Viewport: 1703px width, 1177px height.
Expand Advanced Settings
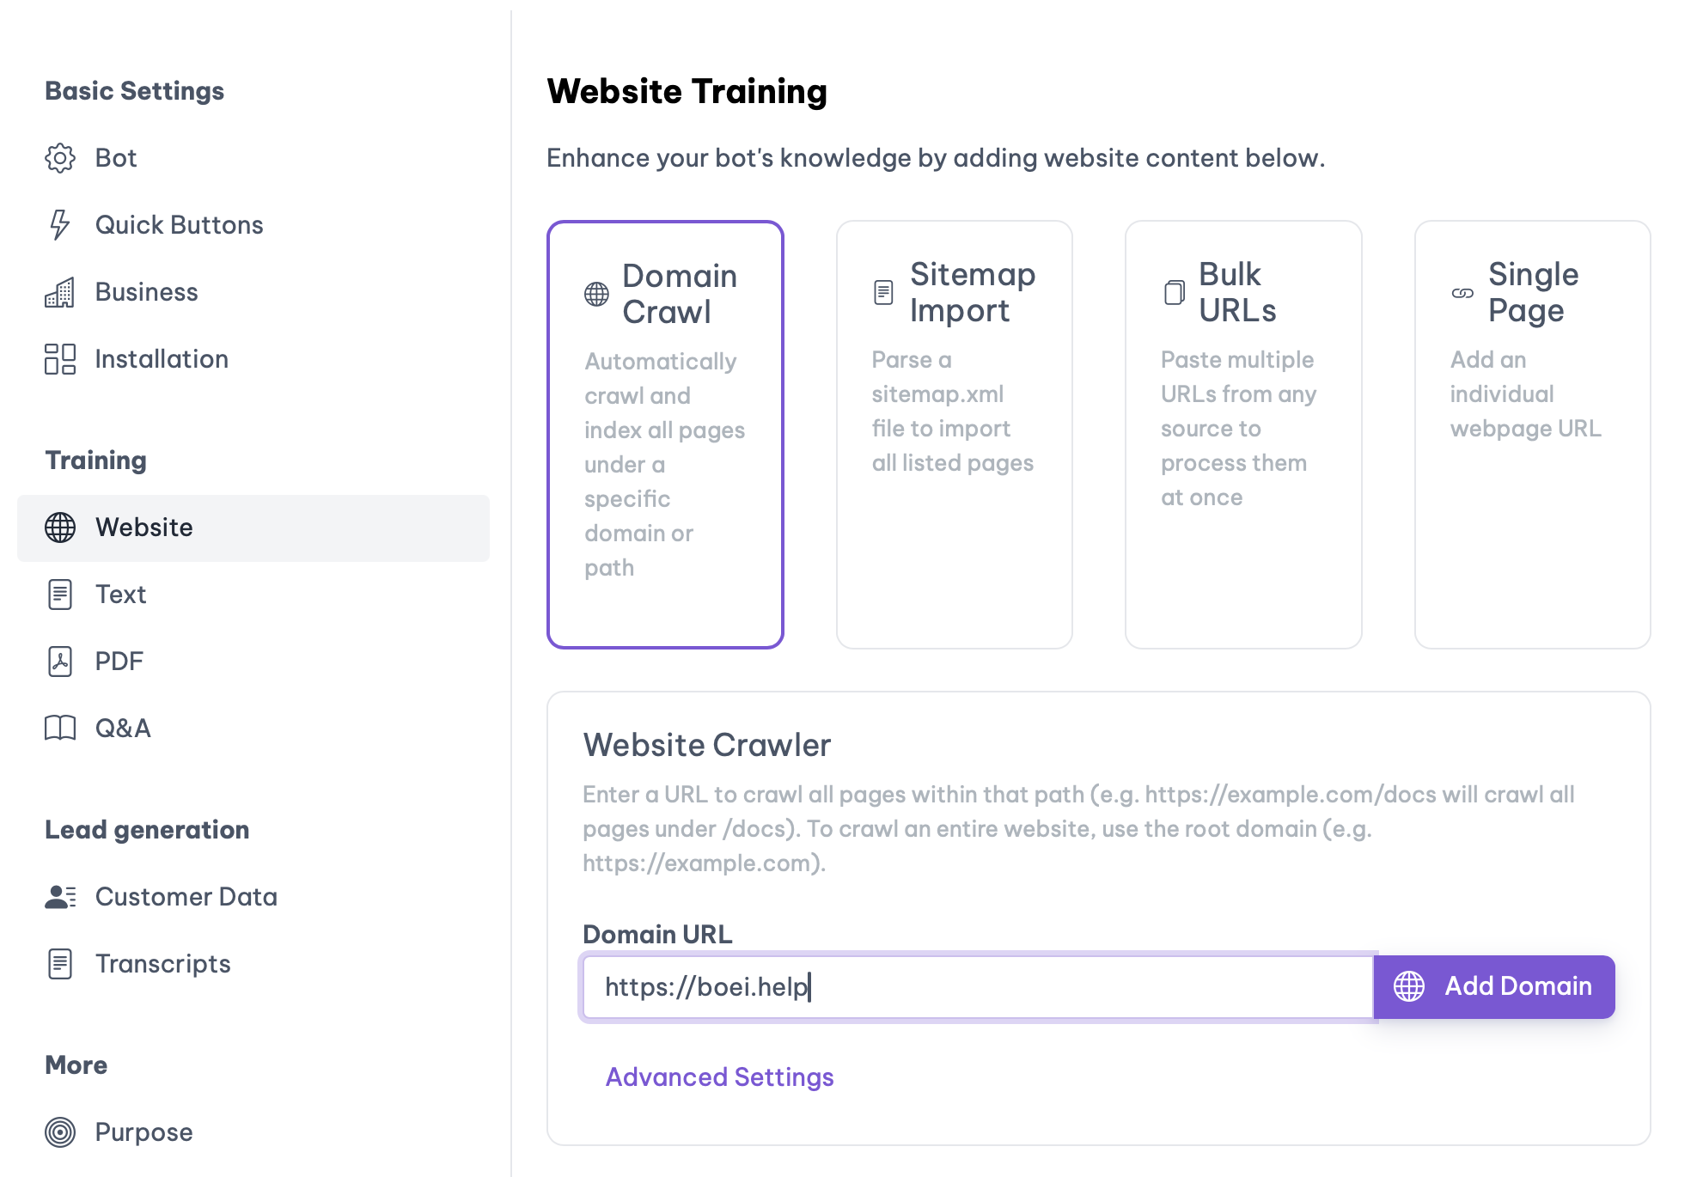(x=719, y=1077)
